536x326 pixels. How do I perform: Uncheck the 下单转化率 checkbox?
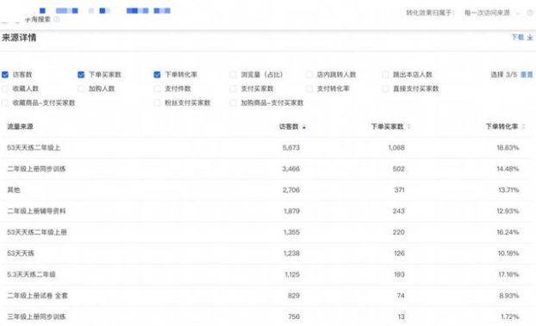pos(157,75)
